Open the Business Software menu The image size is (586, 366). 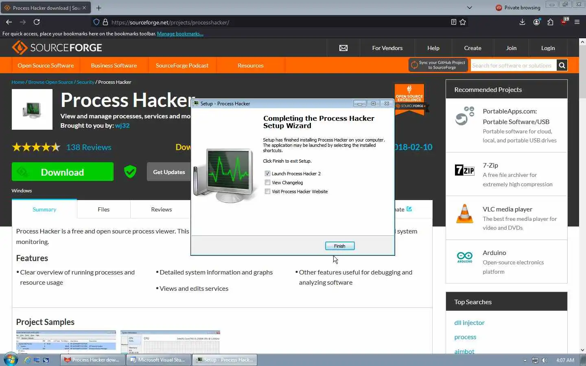click(x=114, y=65)
